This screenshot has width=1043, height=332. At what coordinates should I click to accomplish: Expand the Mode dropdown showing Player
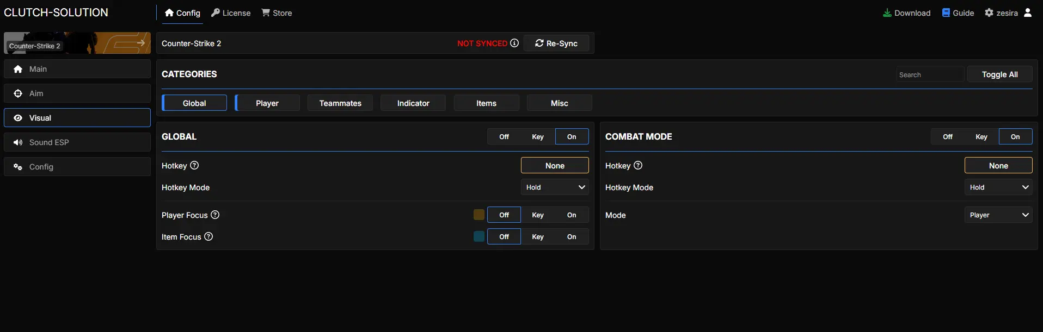pos(998,215)
